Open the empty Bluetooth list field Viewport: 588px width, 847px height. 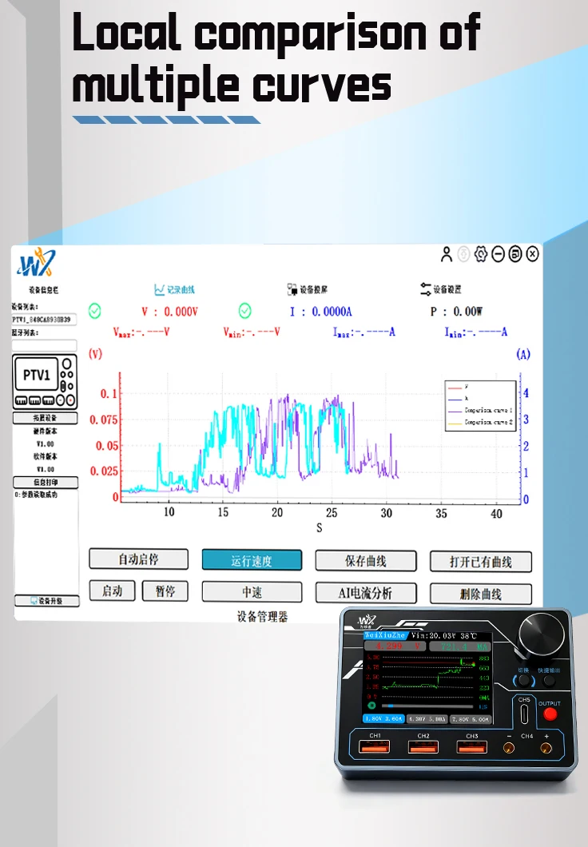point(44,345)
